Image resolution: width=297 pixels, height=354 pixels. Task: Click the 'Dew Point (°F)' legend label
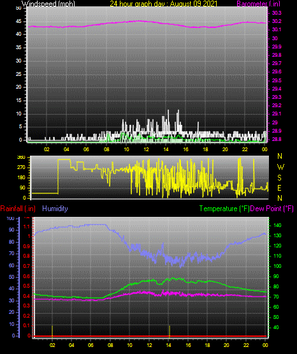(272, 209)
